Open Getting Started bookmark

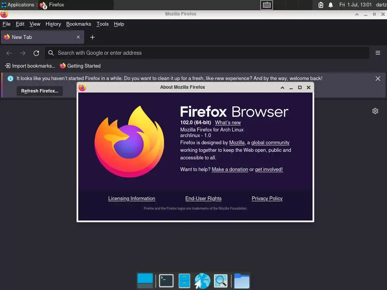point(80,66)
